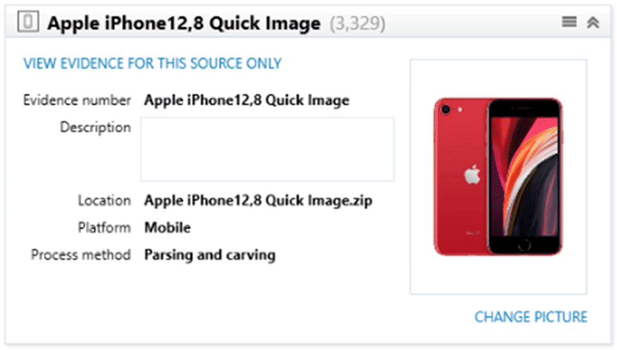Click the Platform value Mobile
This screenshot has height=350, width=617.
pos(168,227)
